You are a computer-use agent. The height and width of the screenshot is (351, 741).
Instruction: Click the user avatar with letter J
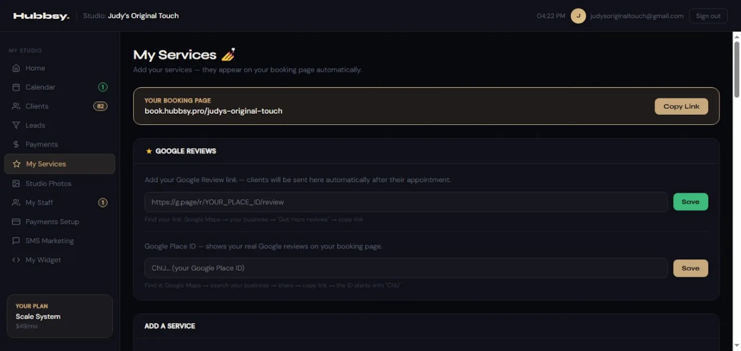pos(578,16)
